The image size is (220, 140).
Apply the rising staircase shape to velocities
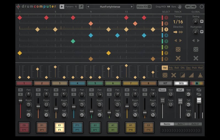click(191, 75)
